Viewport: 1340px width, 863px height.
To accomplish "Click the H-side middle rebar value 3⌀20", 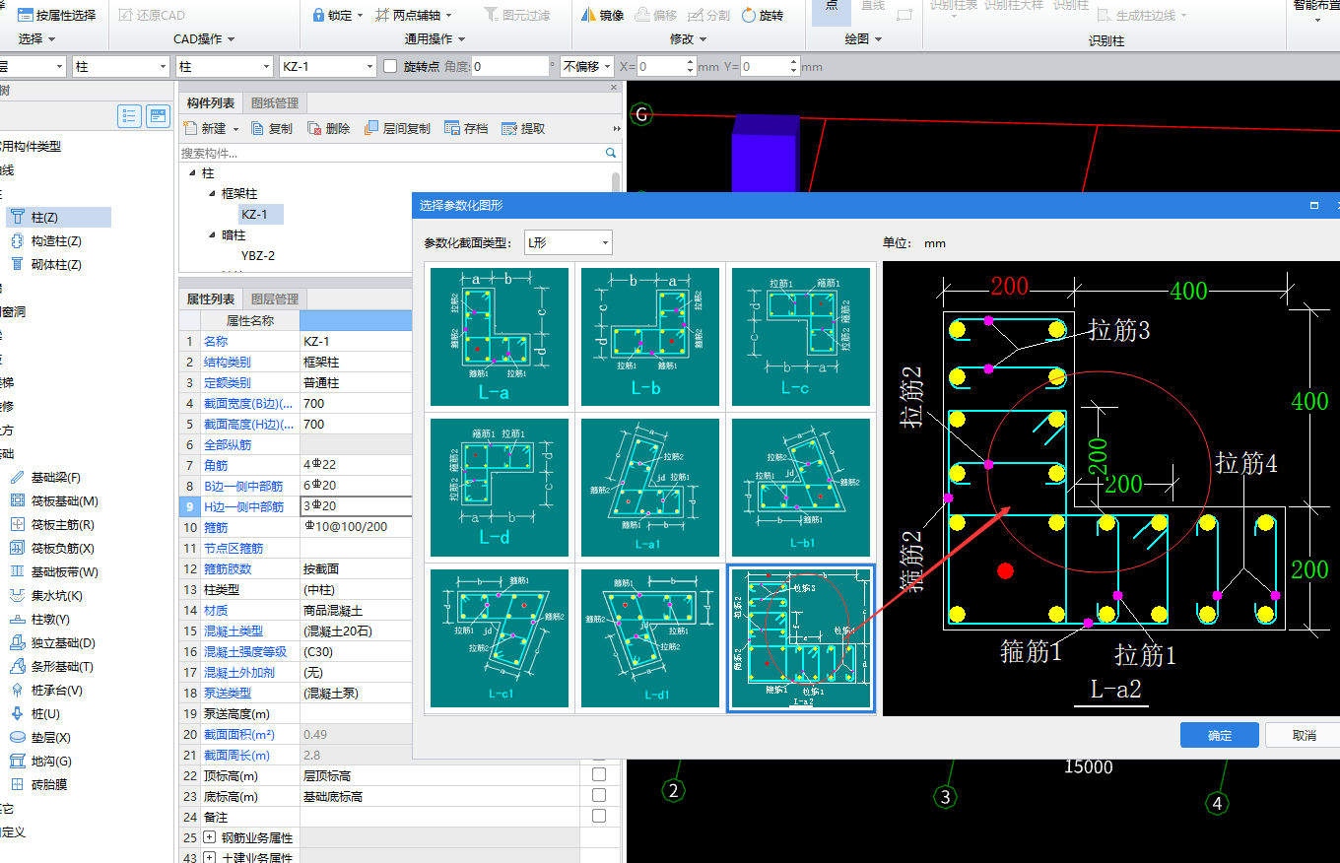I will click(356, 506).
